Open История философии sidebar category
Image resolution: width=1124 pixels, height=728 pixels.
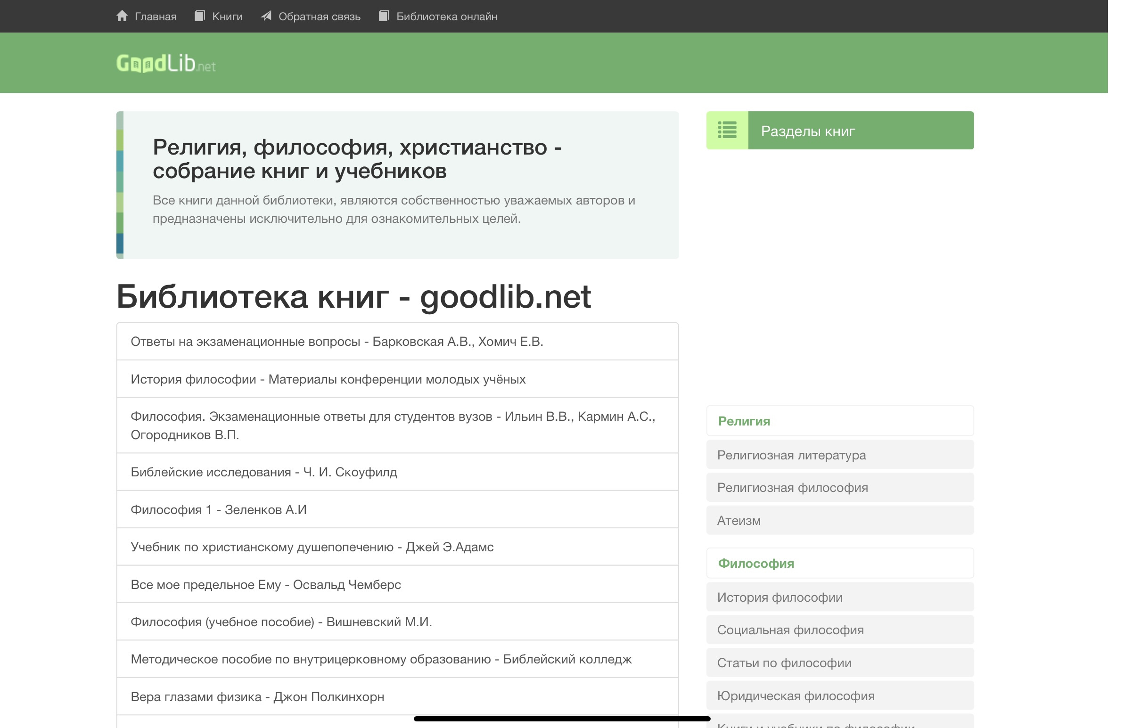point(840,597)
